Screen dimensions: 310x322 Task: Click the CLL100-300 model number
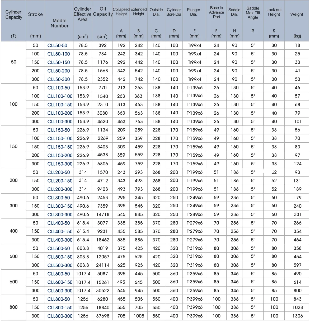[60, 122]
